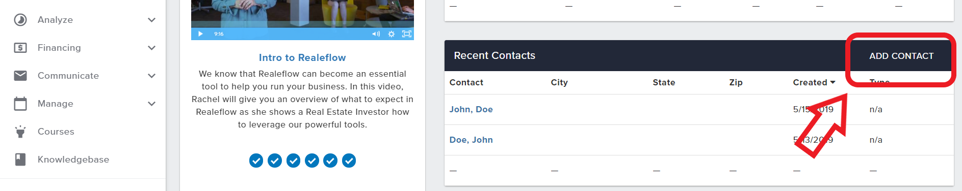
Task: Enter video fullscreen mode
Action: pos(407,34)
